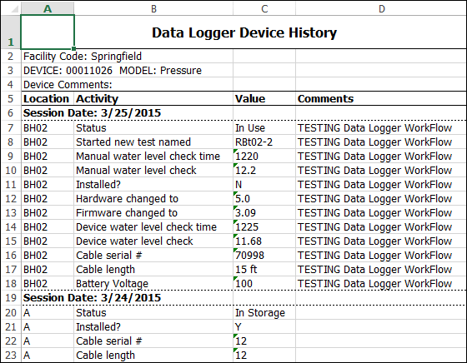
Task: Select column A header
Action: pos(48,8)
